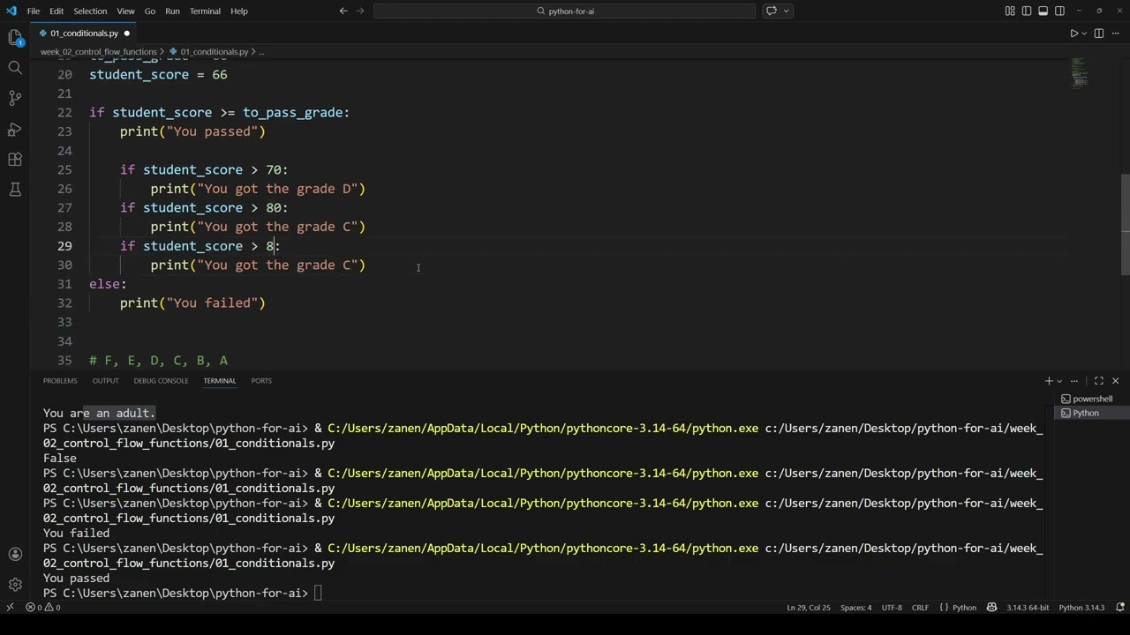
Task: Open the Go menu
Action: point(150,11)
